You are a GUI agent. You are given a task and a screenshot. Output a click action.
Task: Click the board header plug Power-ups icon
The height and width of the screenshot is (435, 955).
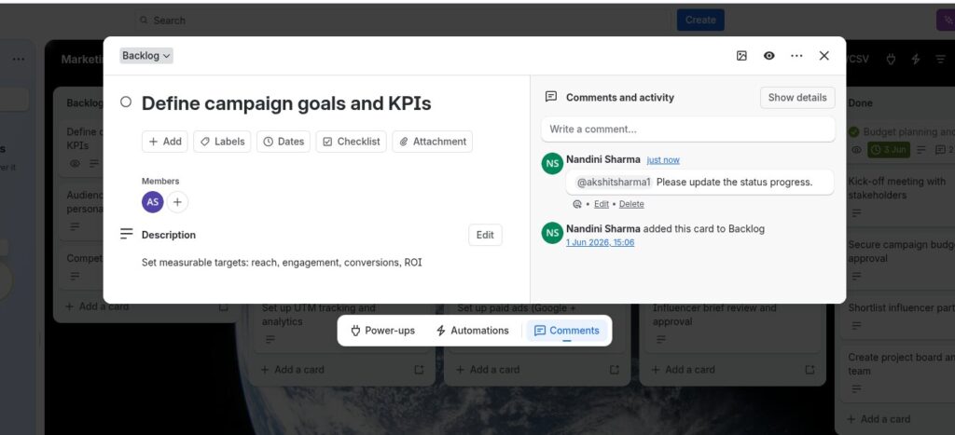[x=891, y=59]
